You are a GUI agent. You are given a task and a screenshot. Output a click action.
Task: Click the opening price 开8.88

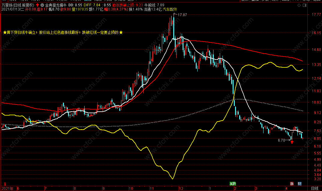(x=31, y=9)
